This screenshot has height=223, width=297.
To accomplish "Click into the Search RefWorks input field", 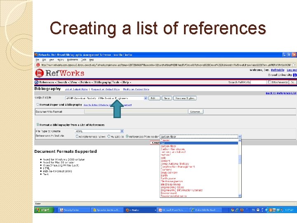I will [x=258, y=82].
